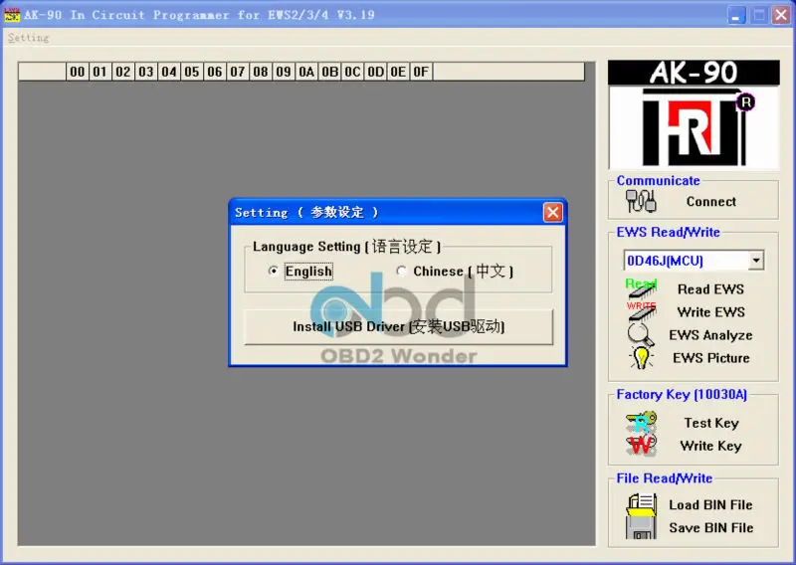Image resolution: width=796 pixels, height=565 pixels.
Task: Open the Setting menu
Action: (29, 38)
